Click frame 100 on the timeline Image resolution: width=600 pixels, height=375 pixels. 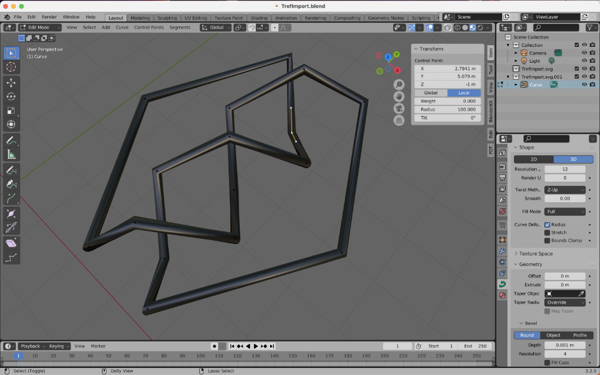click(x=201, y=356)
